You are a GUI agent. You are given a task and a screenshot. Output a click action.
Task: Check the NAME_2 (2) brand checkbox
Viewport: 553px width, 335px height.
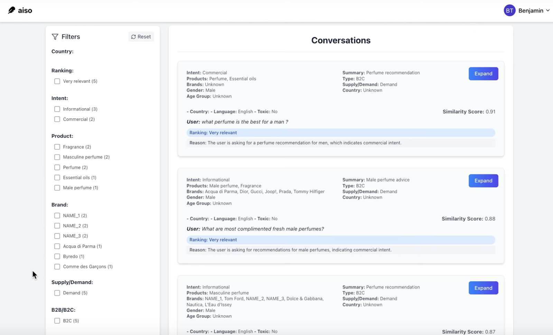(57, 226)
